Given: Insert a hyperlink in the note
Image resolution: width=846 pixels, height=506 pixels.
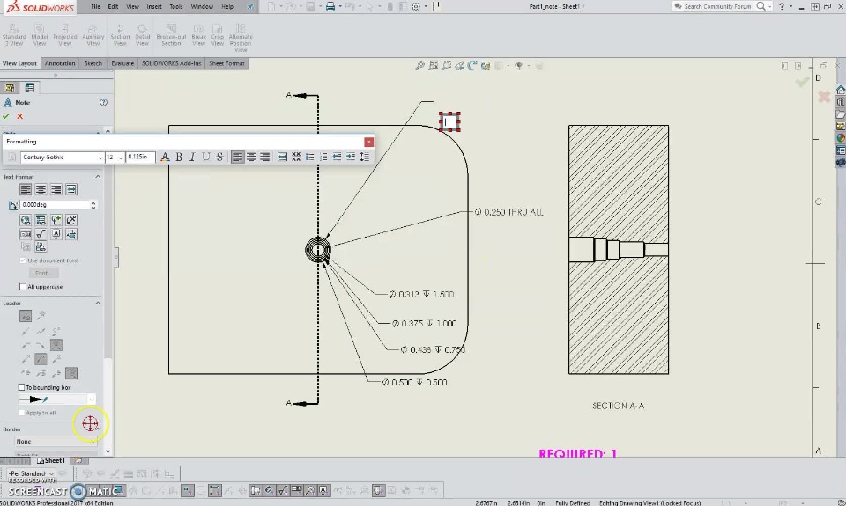Looking at the screenshot, I should (26, 220).
